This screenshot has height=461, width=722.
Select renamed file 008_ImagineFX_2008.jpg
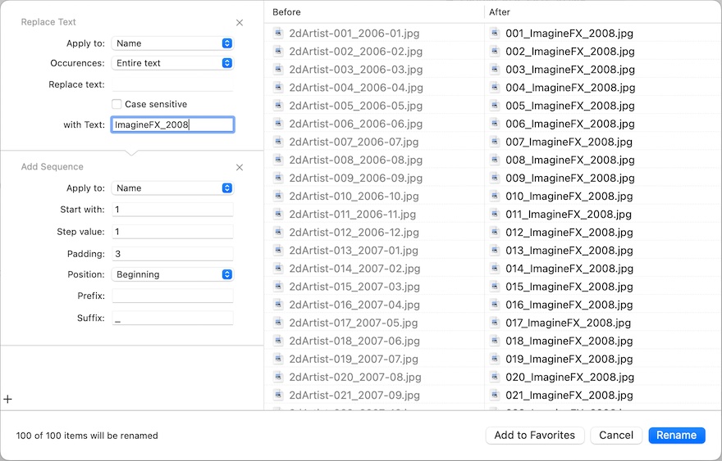coord(570,160)
